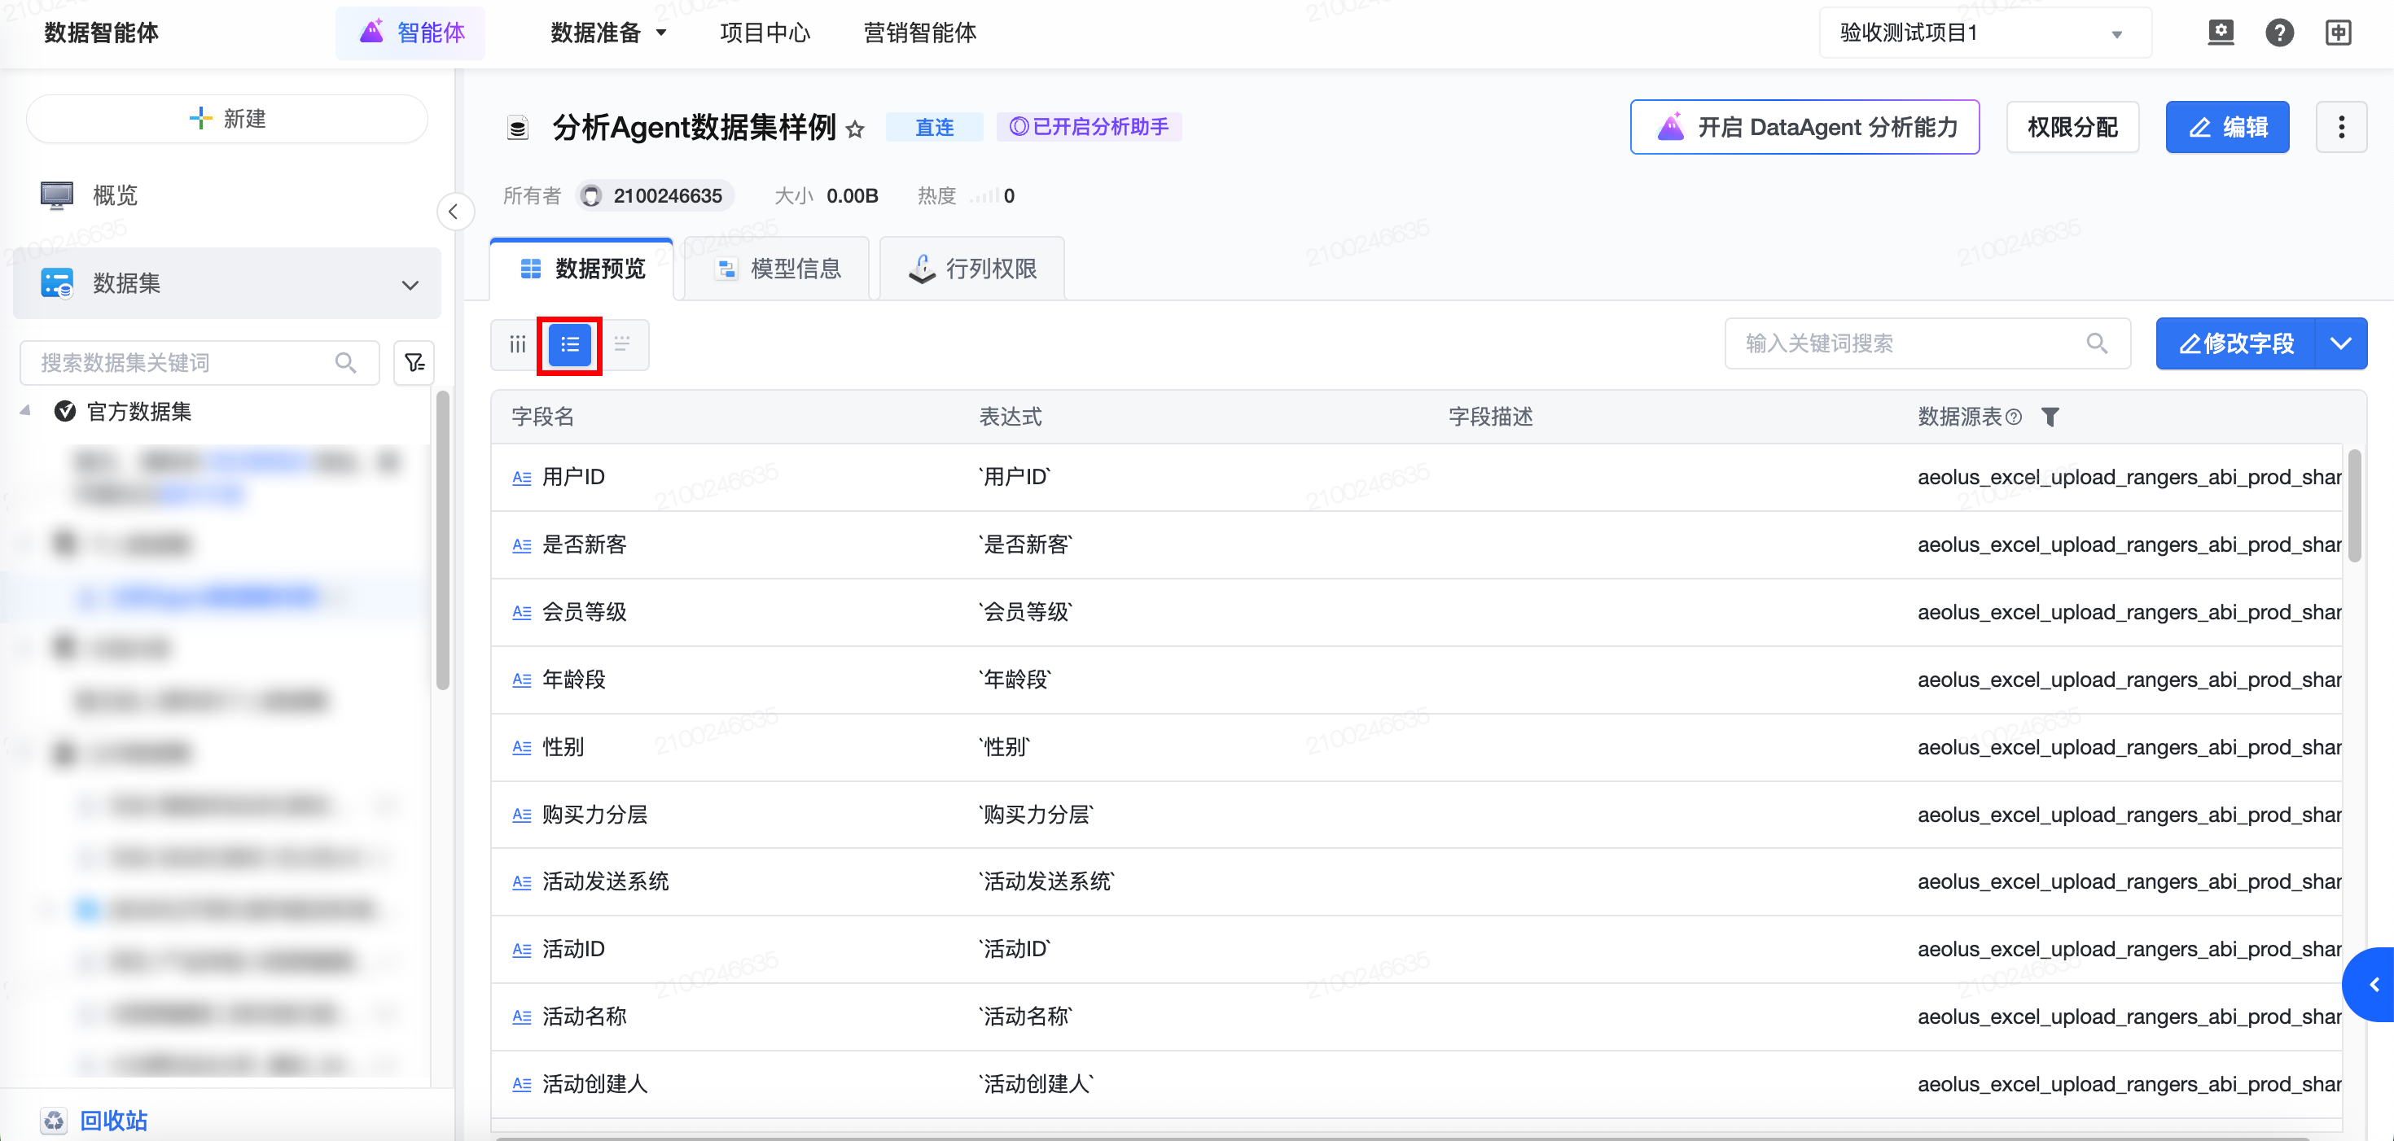Switch to the compact rows view toggle
This screenshot has width=2394, height=1141.
[x=622, y=345]
